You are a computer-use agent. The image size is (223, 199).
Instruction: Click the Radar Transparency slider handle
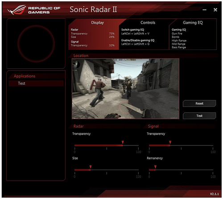(x=123, y=142)
